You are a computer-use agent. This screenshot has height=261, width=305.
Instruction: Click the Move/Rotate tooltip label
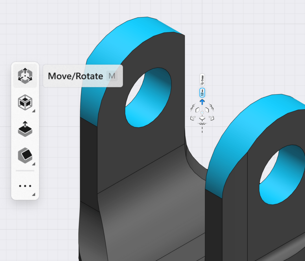coord(75,76)
